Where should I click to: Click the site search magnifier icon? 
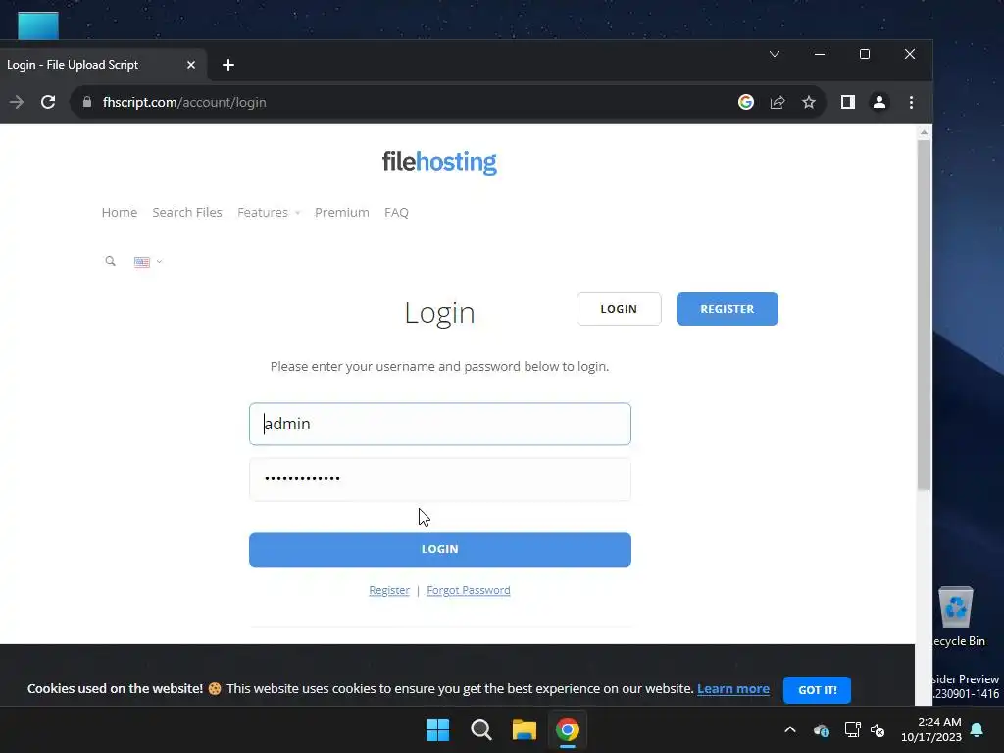(x=110, y=261)
